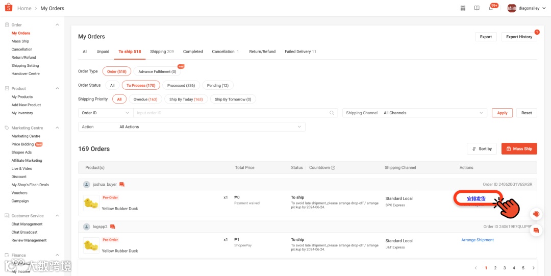Switch to the Shipping tab
This screenshot has height=276, width=551.
162,52
